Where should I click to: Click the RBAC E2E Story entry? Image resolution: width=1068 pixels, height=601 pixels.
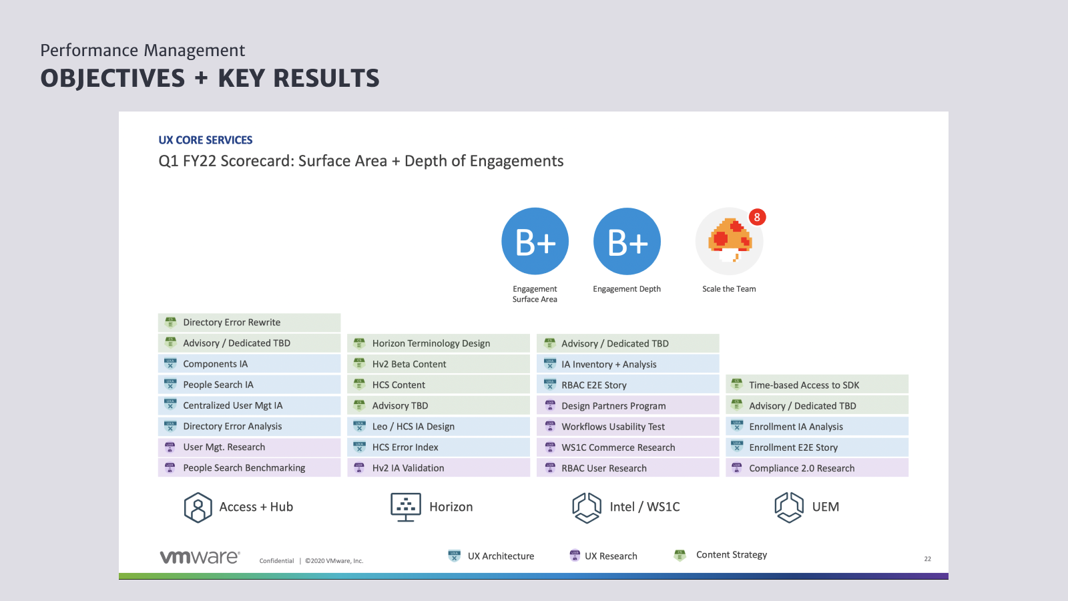click(x=627, y=385)
